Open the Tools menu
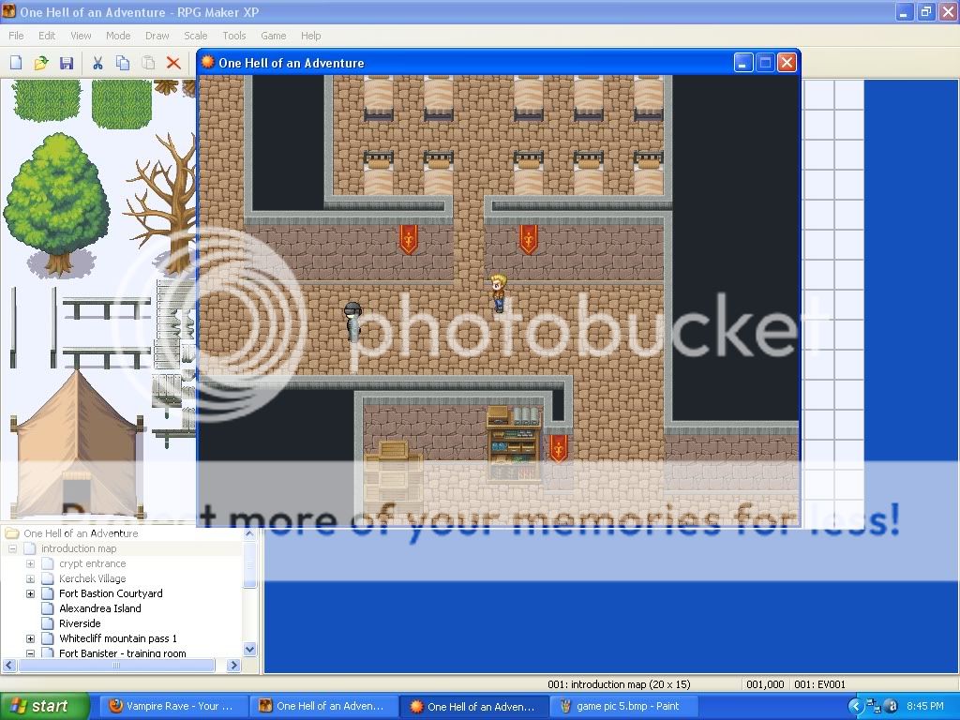The width and height of the screenshot is (960, 720). 233,36
